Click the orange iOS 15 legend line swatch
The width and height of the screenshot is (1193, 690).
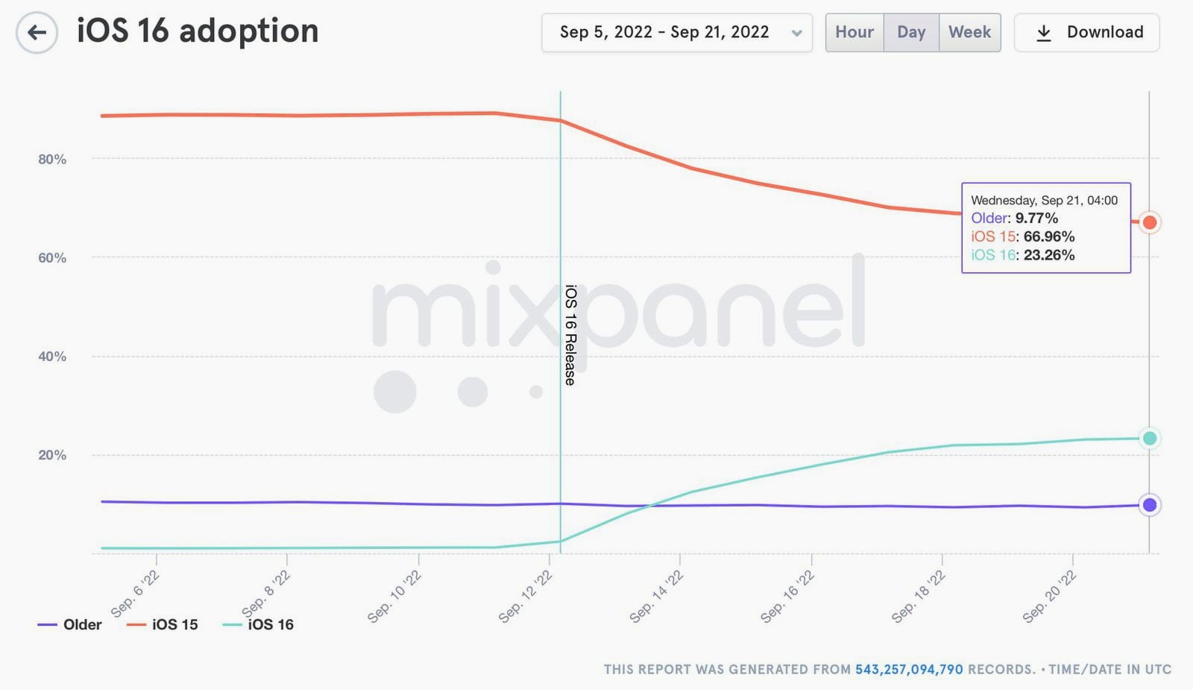point(136,624)
